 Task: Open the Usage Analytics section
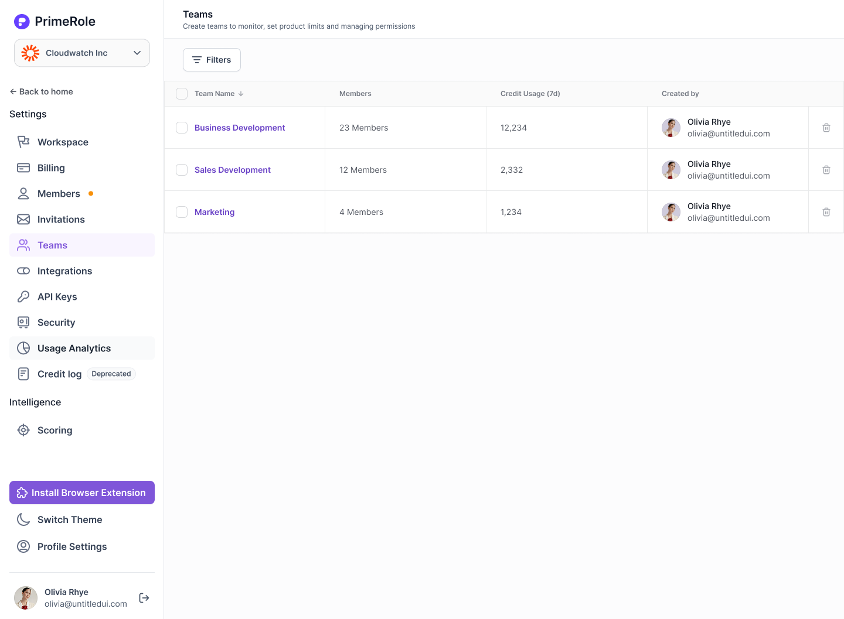(74, 348)
